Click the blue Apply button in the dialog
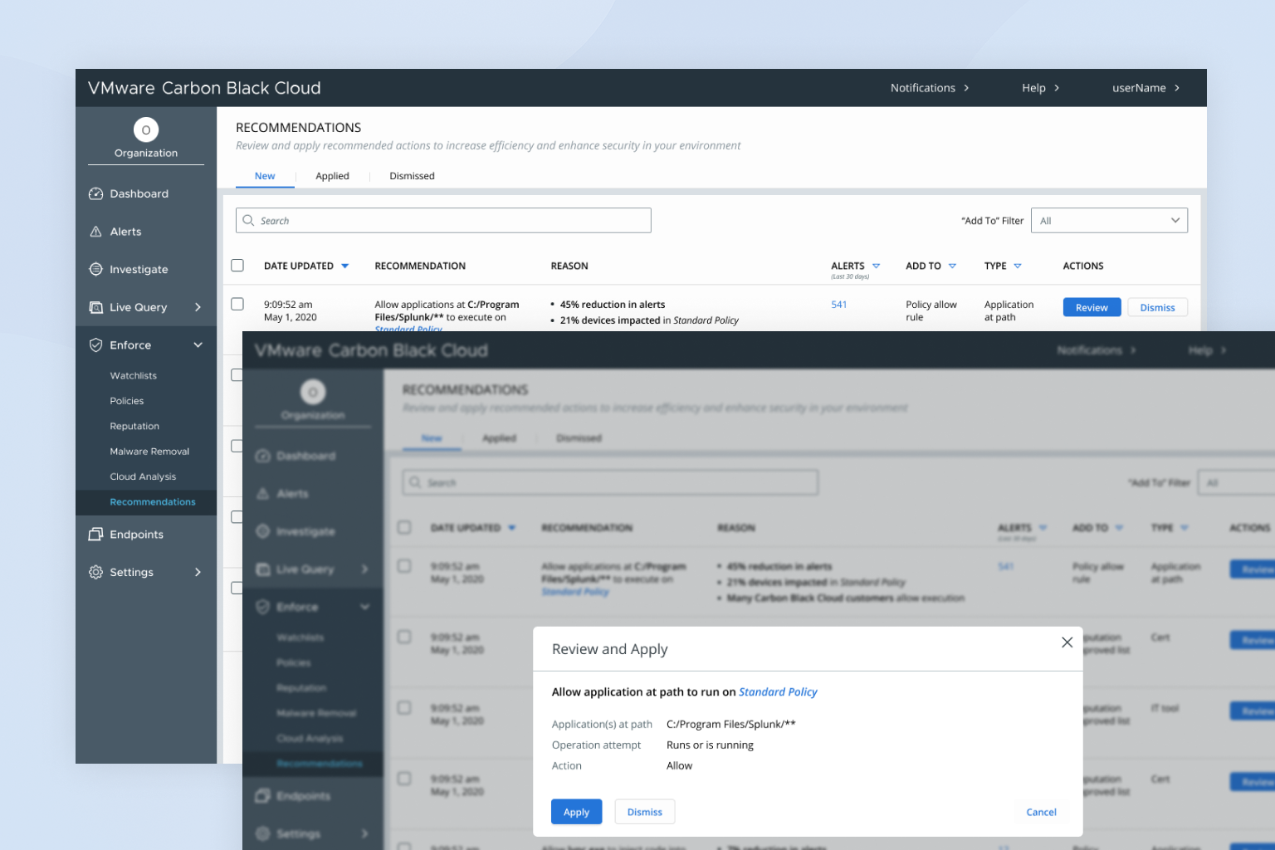The width and height of the screenshot is (1275, 850). 576,812
